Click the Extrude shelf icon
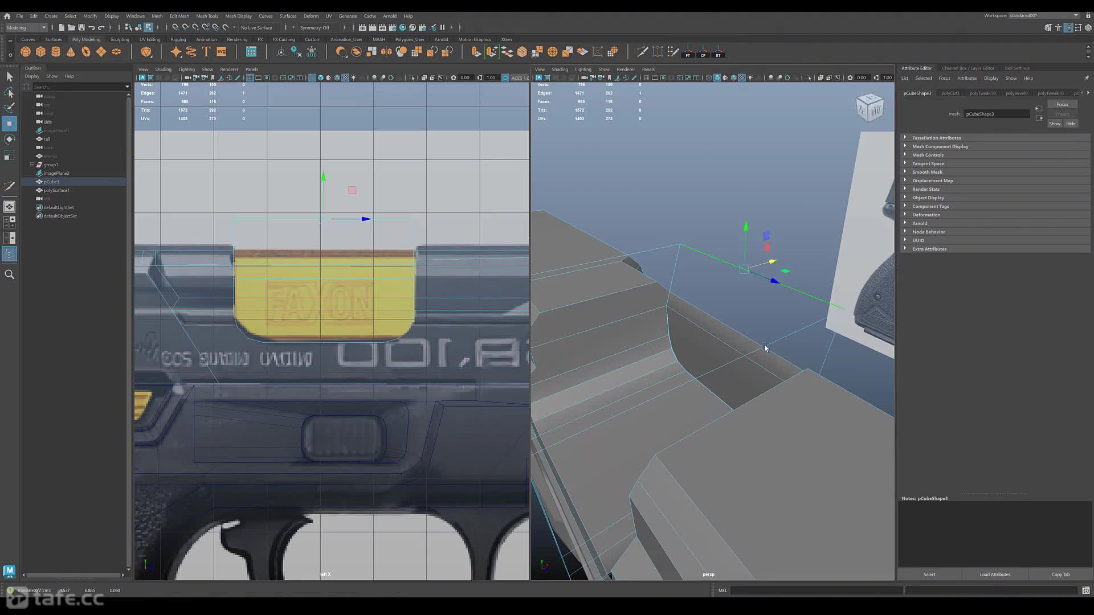Viewport: 1094px width, 615px height. (x=476, y=52)
